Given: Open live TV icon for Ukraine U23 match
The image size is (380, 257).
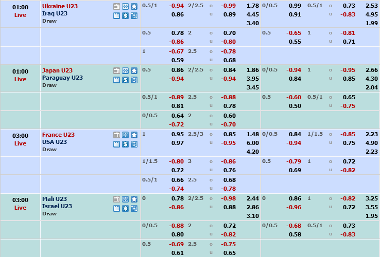Looking at the screenshot, I should (x=116, y=7).
